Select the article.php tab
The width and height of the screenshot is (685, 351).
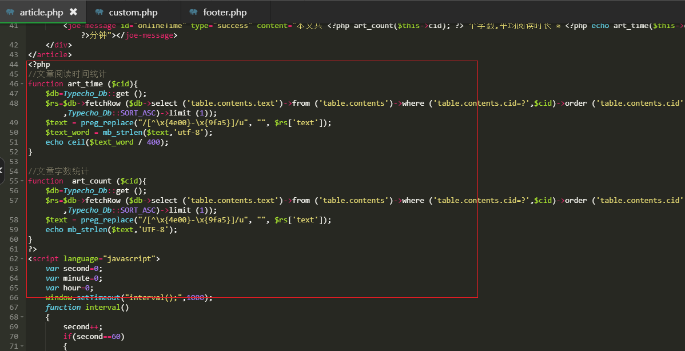coord(41,12)
